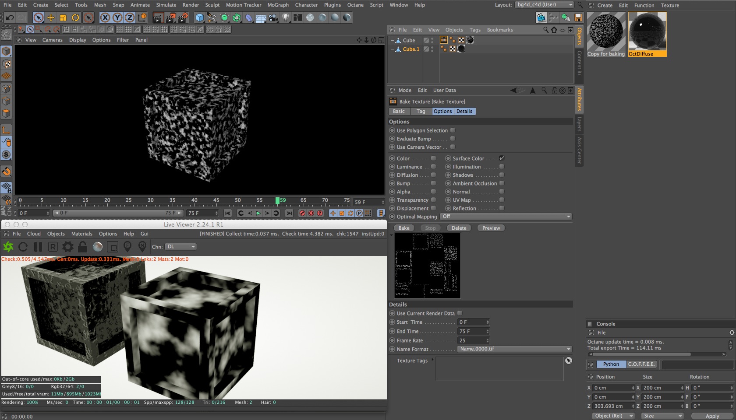Image resolution: width=736 pixels, height=420 pixels.
Task: Disable the Surface Color checkbox
Action: point(502,158)
